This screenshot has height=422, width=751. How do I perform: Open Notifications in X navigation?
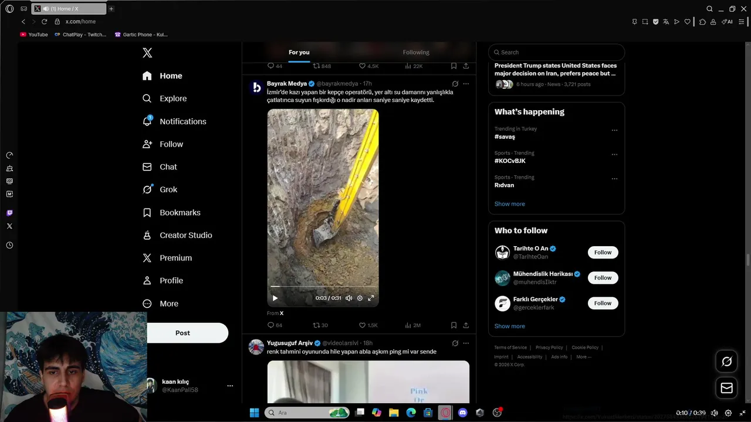[175, 121]
